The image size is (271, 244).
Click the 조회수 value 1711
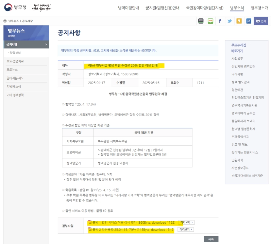click(x=200, y=83)
